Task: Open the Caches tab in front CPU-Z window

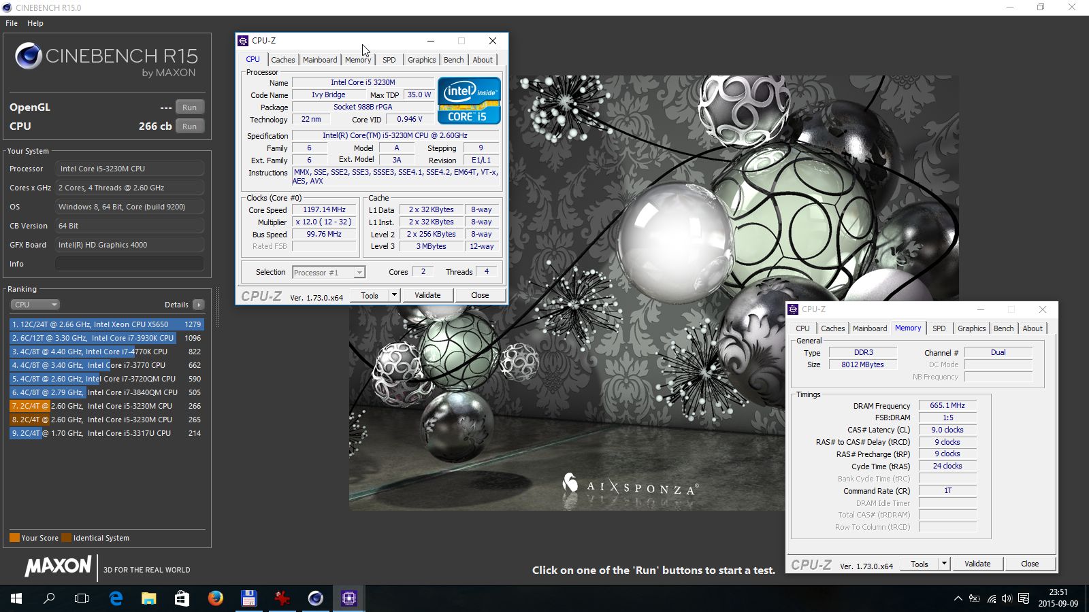Action: pyautogui.click(x=283, y=60)
